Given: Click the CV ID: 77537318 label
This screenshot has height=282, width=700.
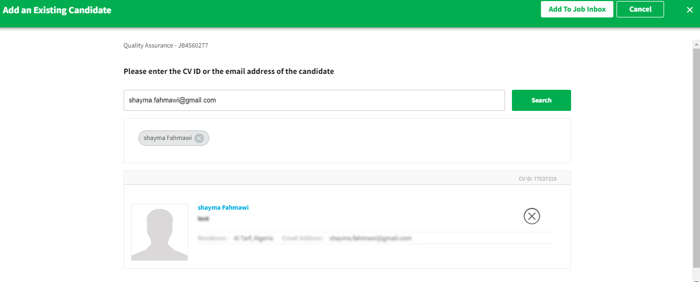Looking at the screenshot, I should click(537, 179).
